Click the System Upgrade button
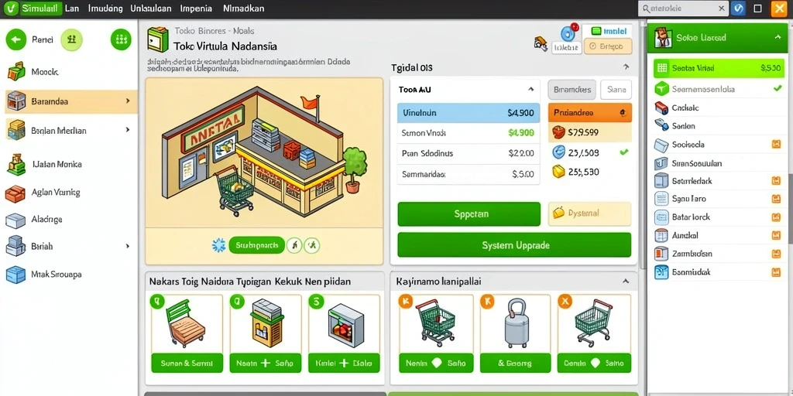 click(514, 245)
